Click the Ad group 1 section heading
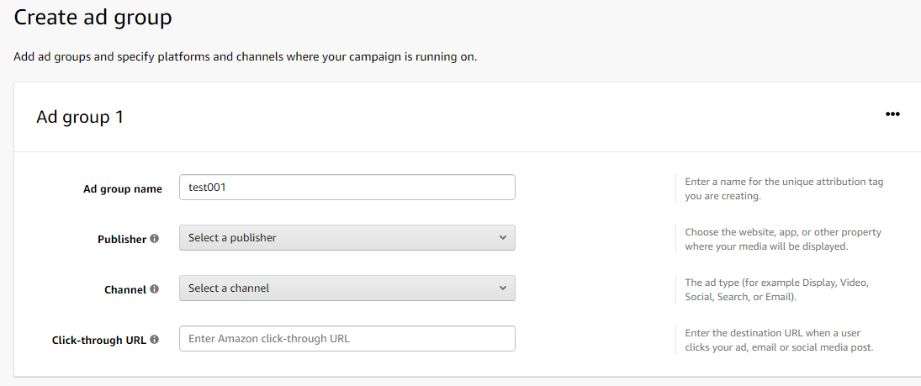The width and height of the screenshot is (921, 386). tap(80, 117)
